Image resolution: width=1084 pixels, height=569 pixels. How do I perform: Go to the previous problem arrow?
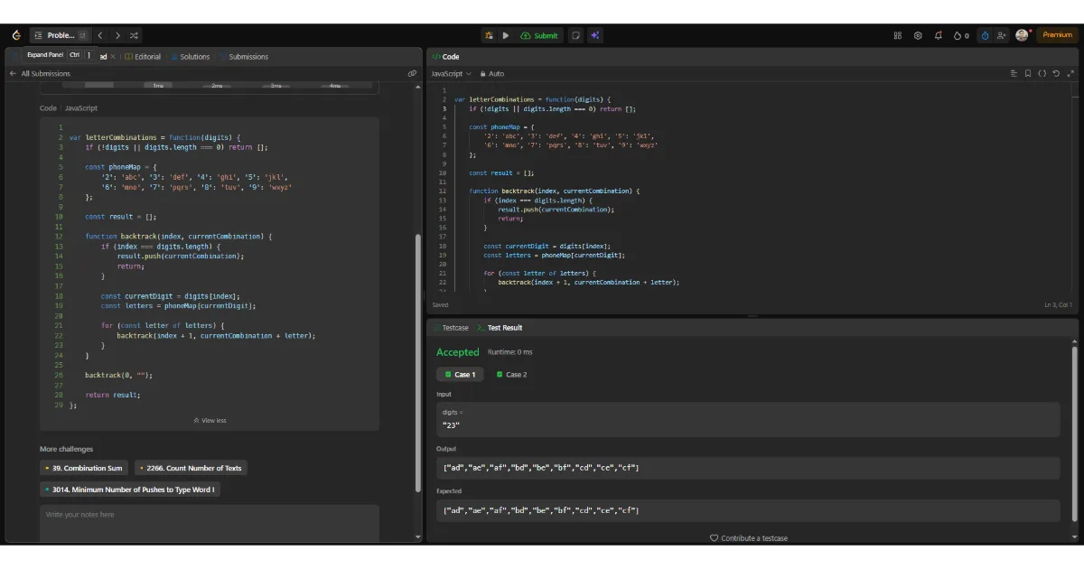[x=99, y=35]
